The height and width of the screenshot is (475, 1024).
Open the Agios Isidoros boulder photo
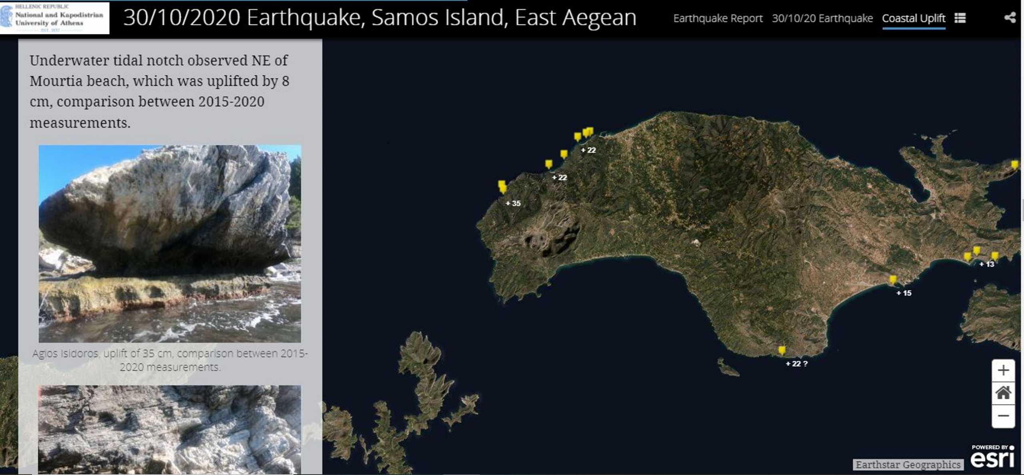[x=170, y=243]
